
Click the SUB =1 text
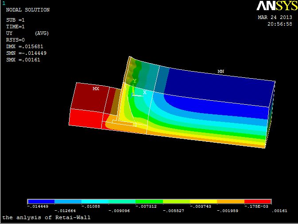[15, 20]
